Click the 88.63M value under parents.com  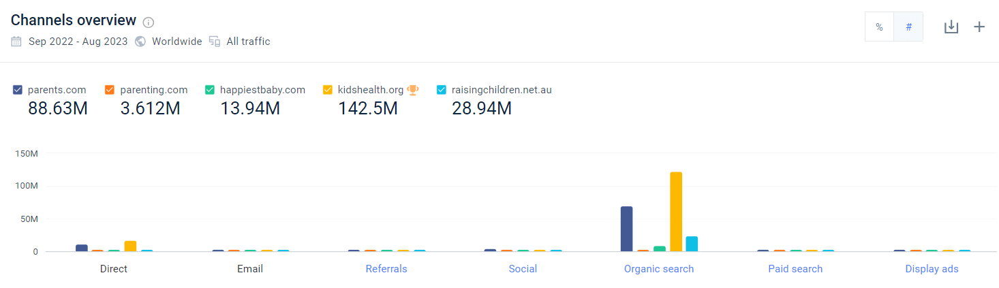pos(58,108)
